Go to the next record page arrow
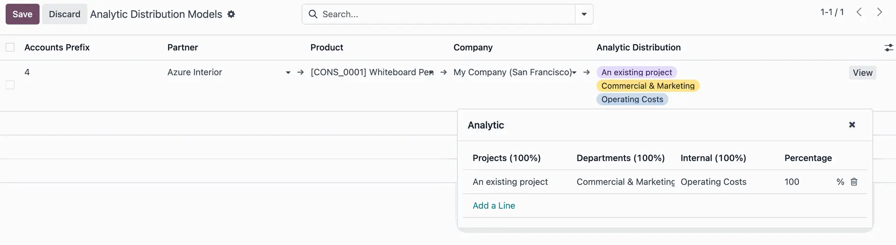 pos(879,12)
